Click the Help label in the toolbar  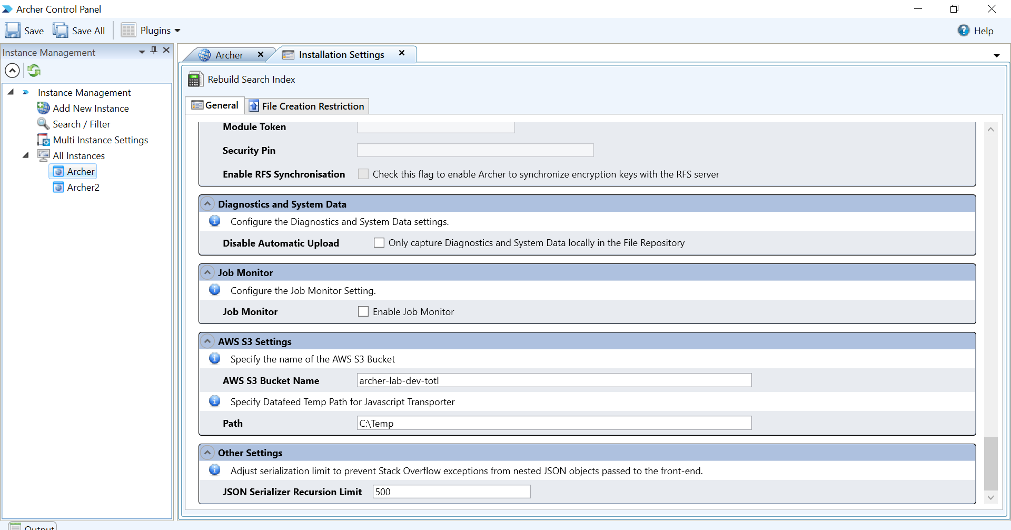coord(983,31)
